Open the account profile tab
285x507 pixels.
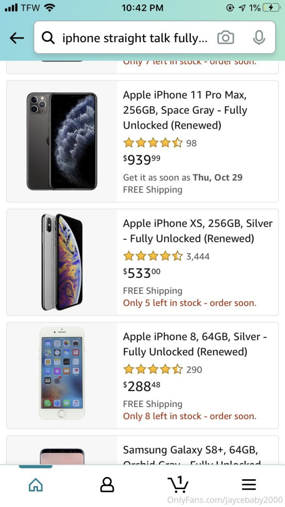pos(107,484)
